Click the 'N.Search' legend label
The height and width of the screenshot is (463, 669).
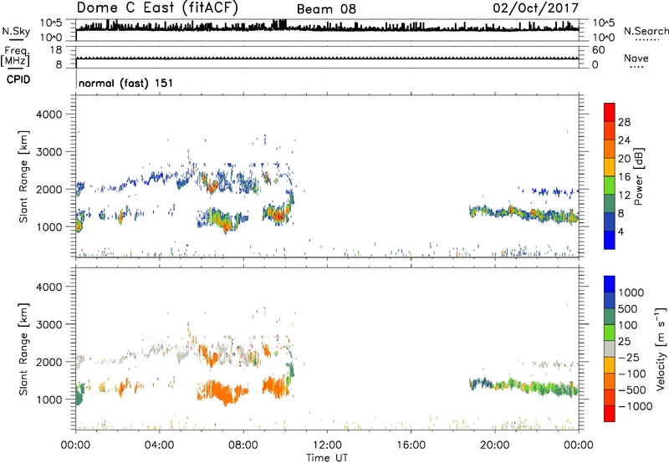click(x=646, y=31)
